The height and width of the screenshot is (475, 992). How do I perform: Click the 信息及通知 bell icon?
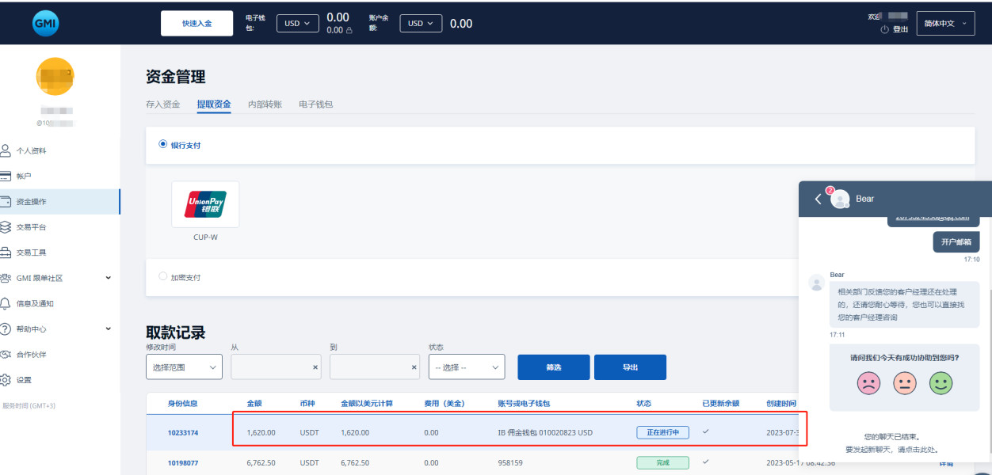pyautogui.click(x=6, y=303)
